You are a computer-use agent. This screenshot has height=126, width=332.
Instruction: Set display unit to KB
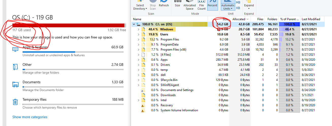[x=238, y=8]
